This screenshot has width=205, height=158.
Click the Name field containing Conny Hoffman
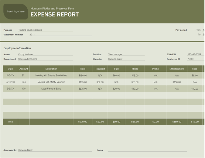point(45,54)
